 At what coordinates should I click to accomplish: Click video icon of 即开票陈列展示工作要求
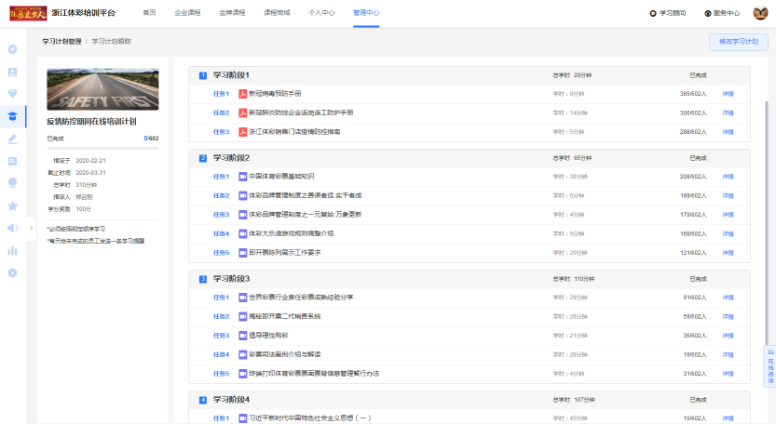pyautogui.click(x=242, y=253)
